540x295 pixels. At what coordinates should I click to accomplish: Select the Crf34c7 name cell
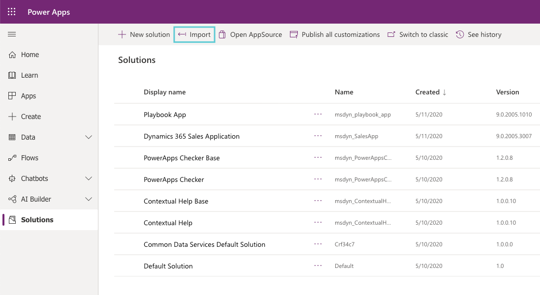(345, 244)
